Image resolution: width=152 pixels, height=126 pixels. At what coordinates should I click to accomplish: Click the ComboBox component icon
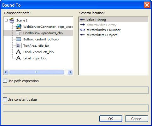pyautogui.click(x=18, y=33)
